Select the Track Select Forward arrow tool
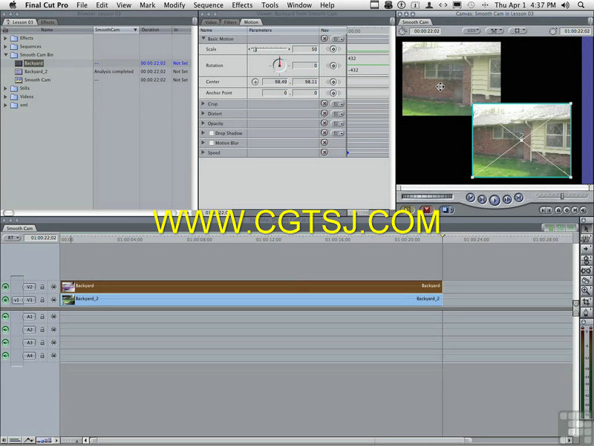This screenshot has height=446, width=594. (586, 249)
